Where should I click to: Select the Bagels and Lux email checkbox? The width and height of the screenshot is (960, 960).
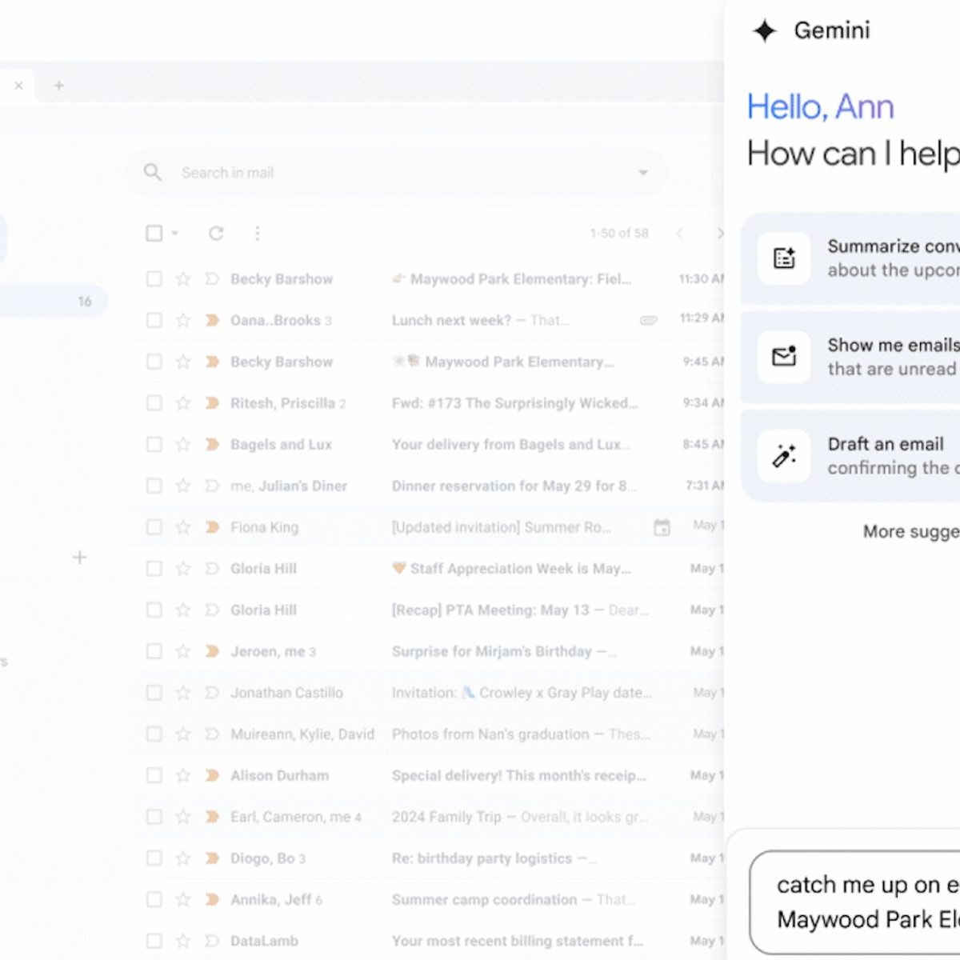tap(154, 445)
